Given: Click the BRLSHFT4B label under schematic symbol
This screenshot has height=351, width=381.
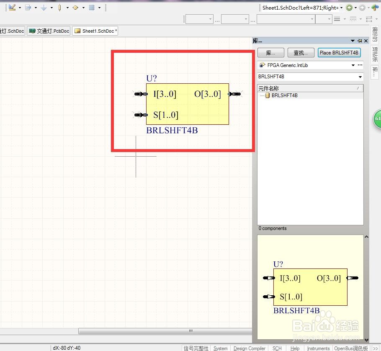Looking at the screenshot, I should [172, 130].
